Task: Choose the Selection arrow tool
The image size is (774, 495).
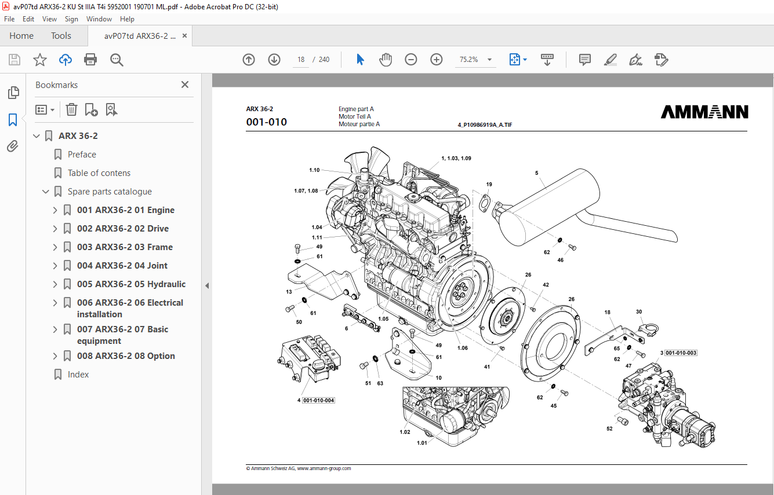Action: pos(360,60)
